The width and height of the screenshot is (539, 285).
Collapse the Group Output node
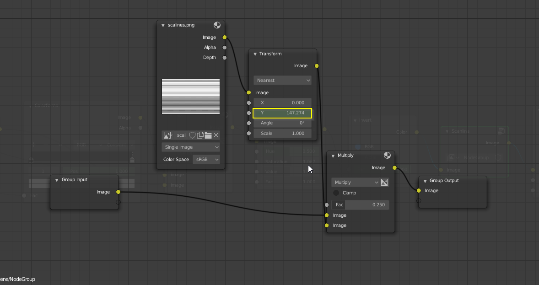point(425,181)
